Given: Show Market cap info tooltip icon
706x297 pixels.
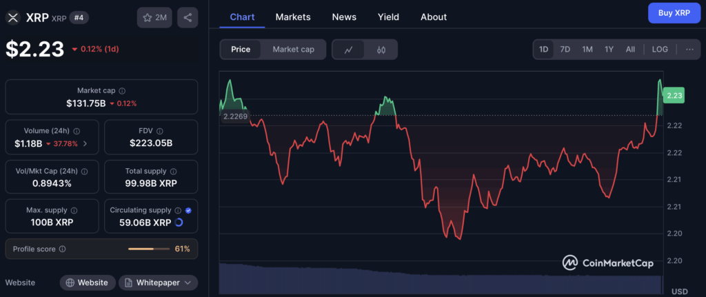Looking at the screenshot, I should tap(123, 90).
